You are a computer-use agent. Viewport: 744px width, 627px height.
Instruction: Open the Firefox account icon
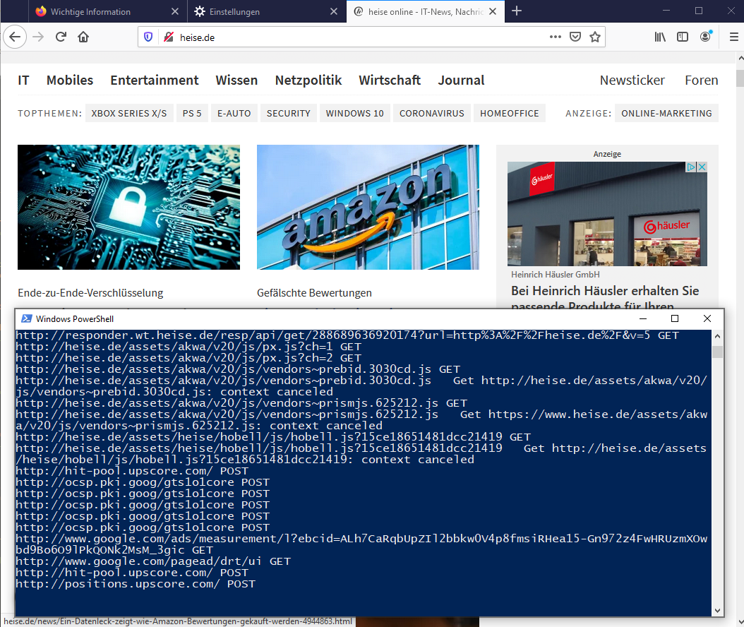[706, 37]
